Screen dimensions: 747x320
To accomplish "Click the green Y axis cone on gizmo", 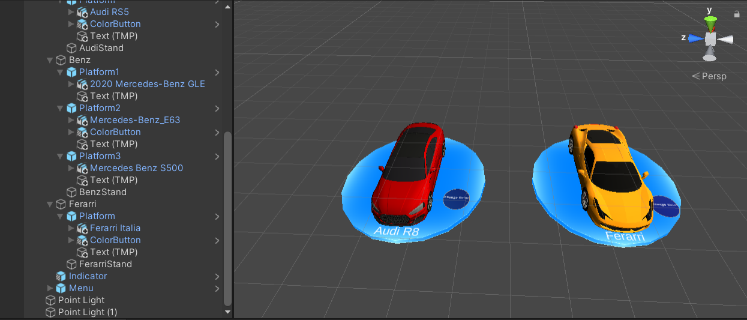I will click(x=710, y=25).
